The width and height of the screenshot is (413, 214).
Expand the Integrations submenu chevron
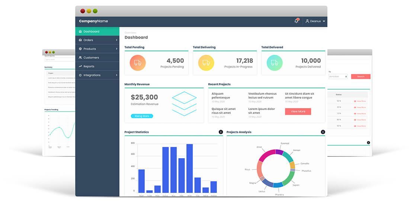pos(116,75)
